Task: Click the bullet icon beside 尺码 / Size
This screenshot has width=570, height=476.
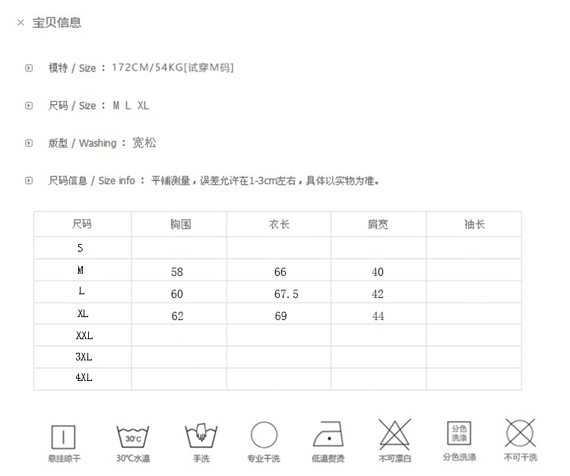Action: tap(29, 106)
